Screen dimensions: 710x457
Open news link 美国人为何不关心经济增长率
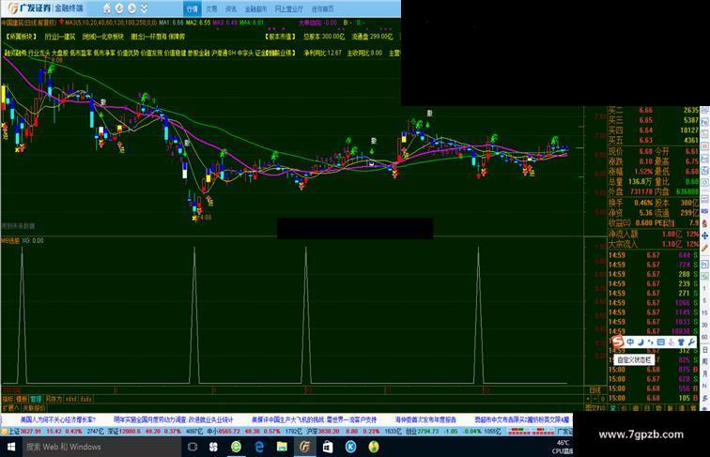[x=58, y=419]
